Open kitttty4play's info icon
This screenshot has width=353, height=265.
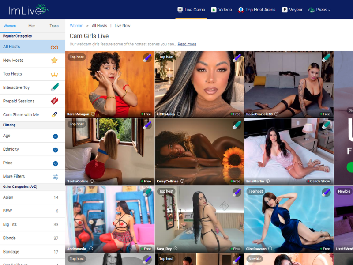[179, 114]
